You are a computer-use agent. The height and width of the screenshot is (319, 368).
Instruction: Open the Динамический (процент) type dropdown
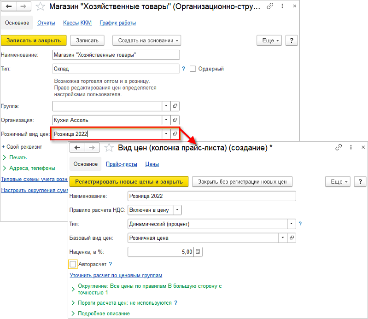click(x=291, y=224)
